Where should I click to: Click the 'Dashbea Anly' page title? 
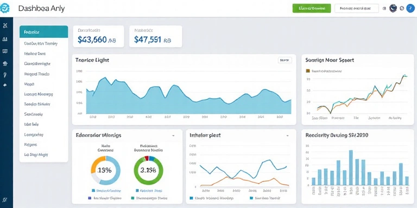tap(41, 9)
